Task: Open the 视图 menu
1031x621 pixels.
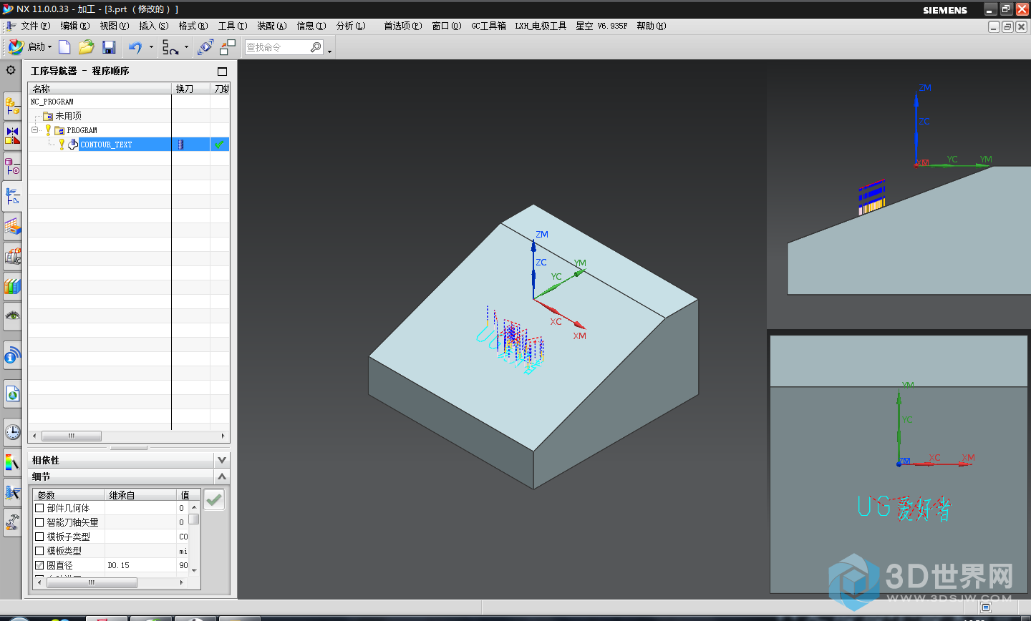Action: pos(114,26)
